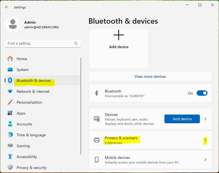Click admin@AD.DEMO.ORG email text
This screenshot has height=173, width=219.
coord(42,27)
